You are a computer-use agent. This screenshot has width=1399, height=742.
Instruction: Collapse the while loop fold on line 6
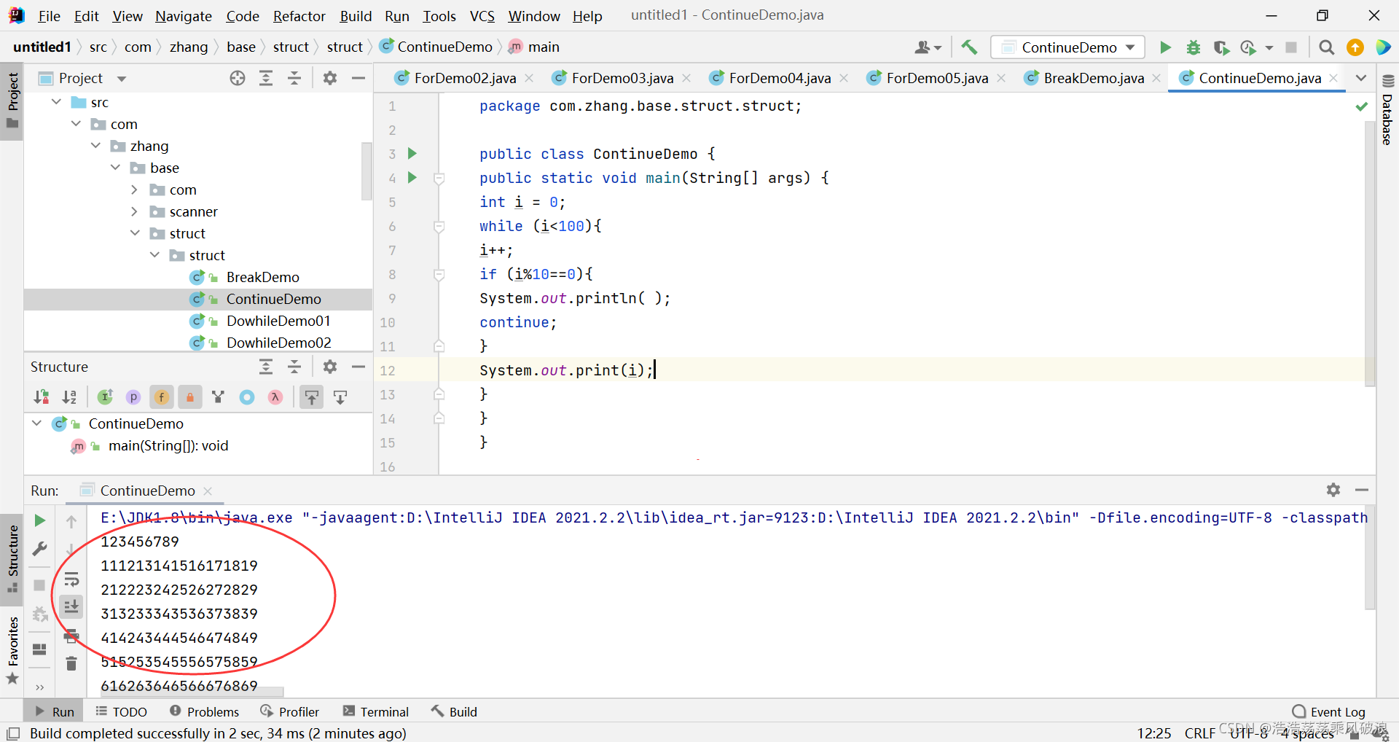tap(439, 226)
